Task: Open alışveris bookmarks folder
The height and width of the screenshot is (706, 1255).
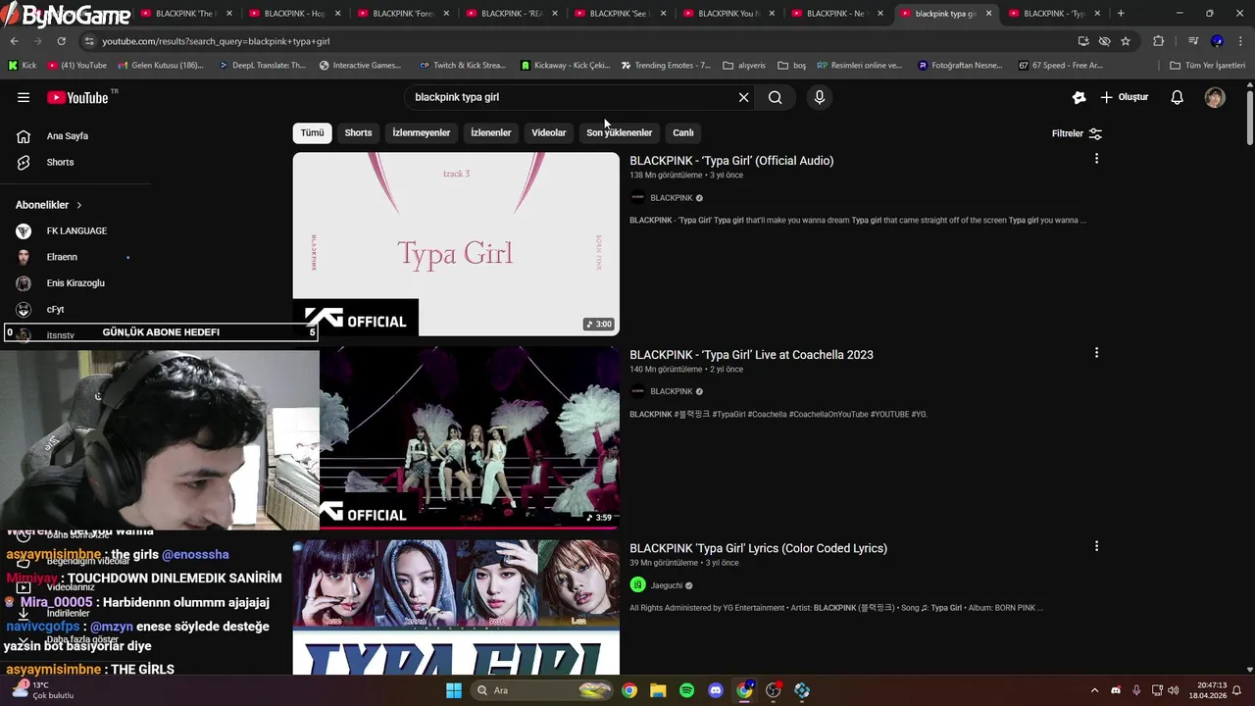Action: coord(744,66)
